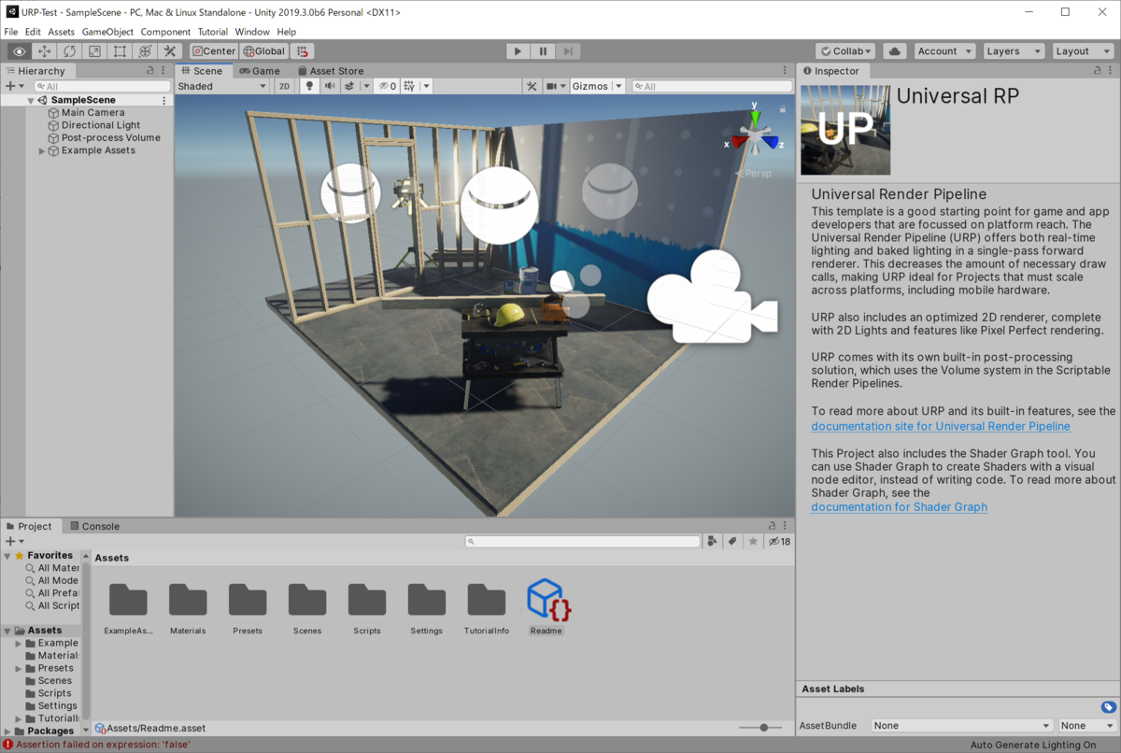Click the Play button
1121x753 pixels.
(x=518, y=51)
